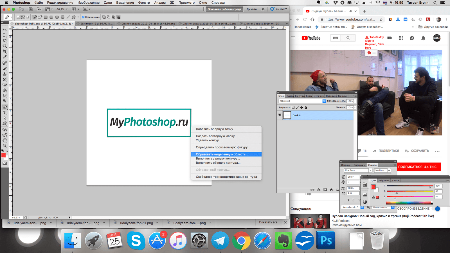450x253 pixels.
Task: Select the Move tool in toolbox
Action: (x=5, y=30)
